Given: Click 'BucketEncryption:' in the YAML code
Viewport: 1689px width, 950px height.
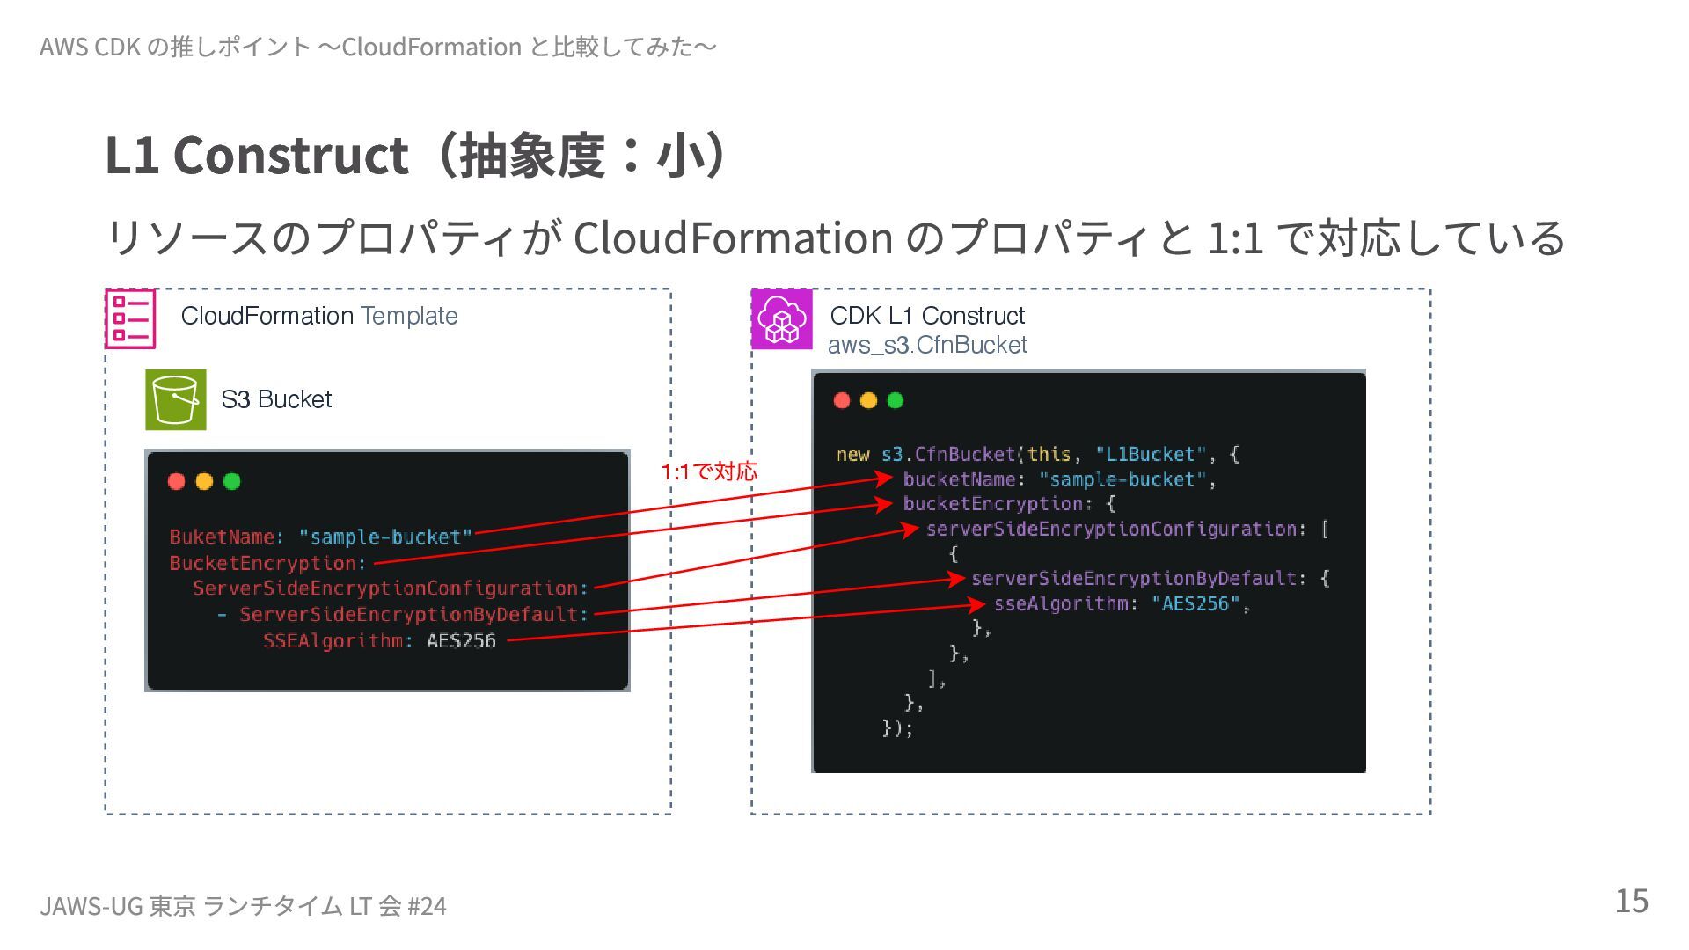Looking at the screenshot, I should pos(267,563).
